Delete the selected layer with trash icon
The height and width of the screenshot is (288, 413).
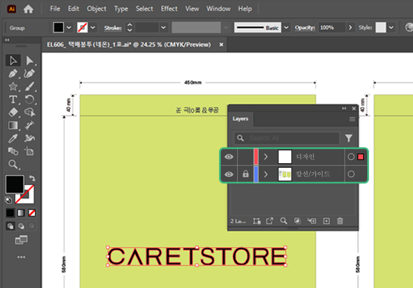(x=340, y=221)
